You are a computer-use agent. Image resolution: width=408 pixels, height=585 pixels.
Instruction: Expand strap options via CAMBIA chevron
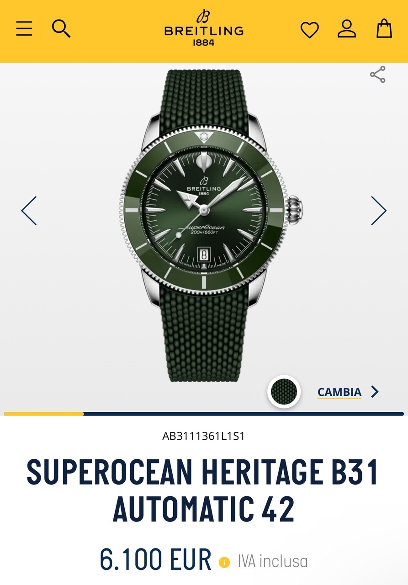pos(375,392)
